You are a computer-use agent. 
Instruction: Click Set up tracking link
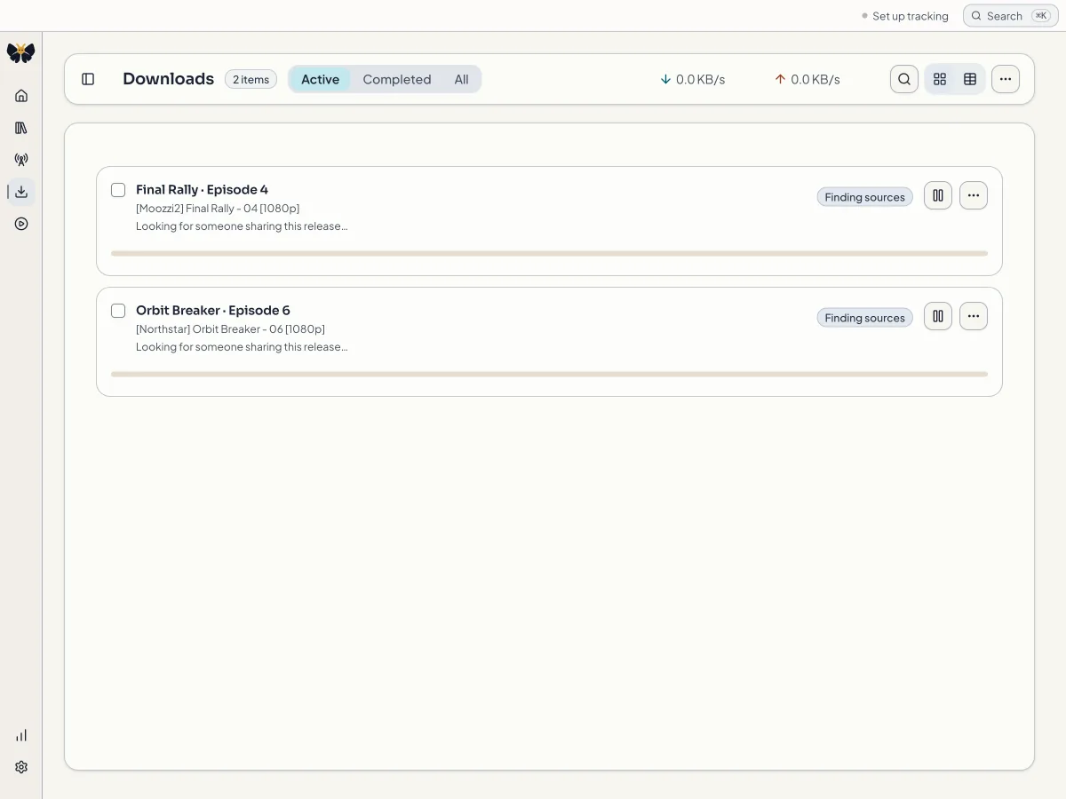pos(905,16)
